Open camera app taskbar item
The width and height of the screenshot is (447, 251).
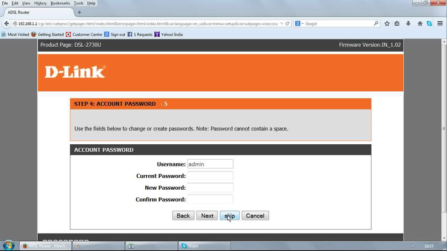pos(152,246)
